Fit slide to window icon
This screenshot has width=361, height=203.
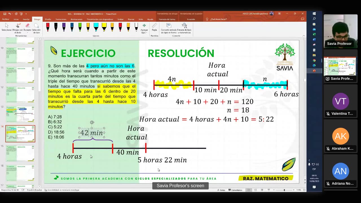pyautogui.click(x=304, y=190)
